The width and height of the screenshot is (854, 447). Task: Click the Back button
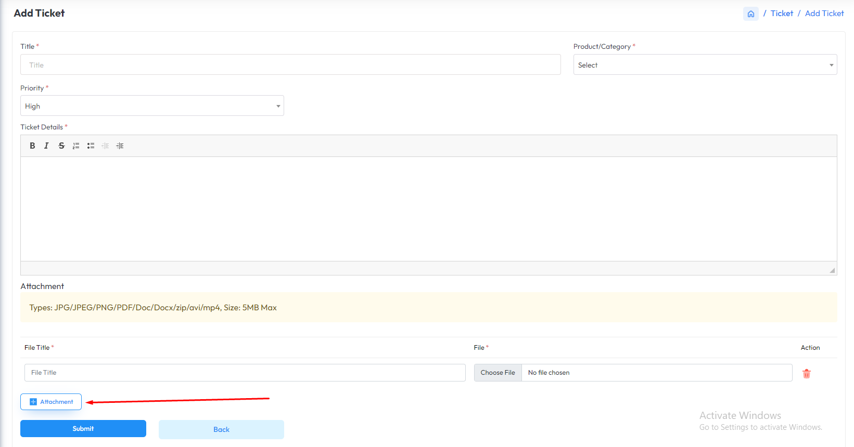point(221,429)
